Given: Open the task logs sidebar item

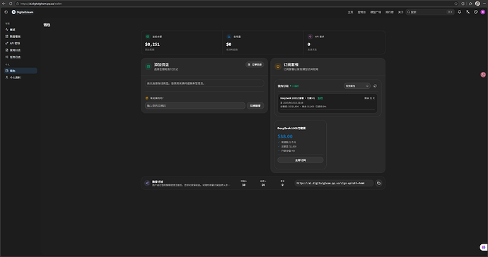Looking at the screenshot, I should click(x=21, y=57).
